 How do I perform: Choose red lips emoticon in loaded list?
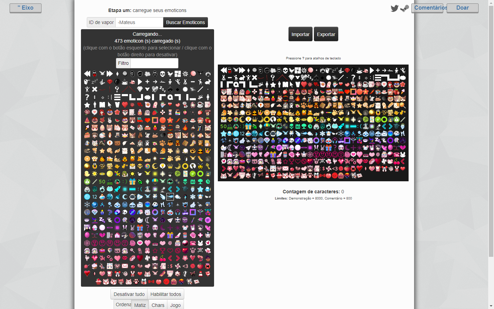pyautogui.click(x=125, y=258)
